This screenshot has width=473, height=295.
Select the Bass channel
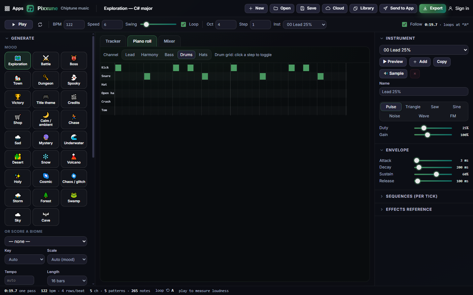click(169, 55)
